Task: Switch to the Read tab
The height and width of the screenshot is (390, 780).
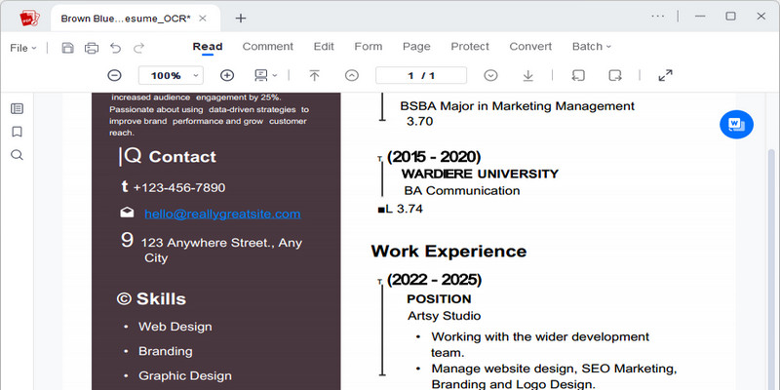Action: (208, 47)
